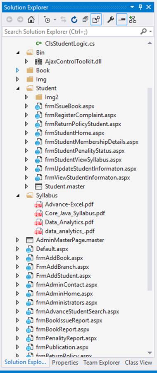
Task: Click the magnifier search icon
Action: tap(143, 31)
